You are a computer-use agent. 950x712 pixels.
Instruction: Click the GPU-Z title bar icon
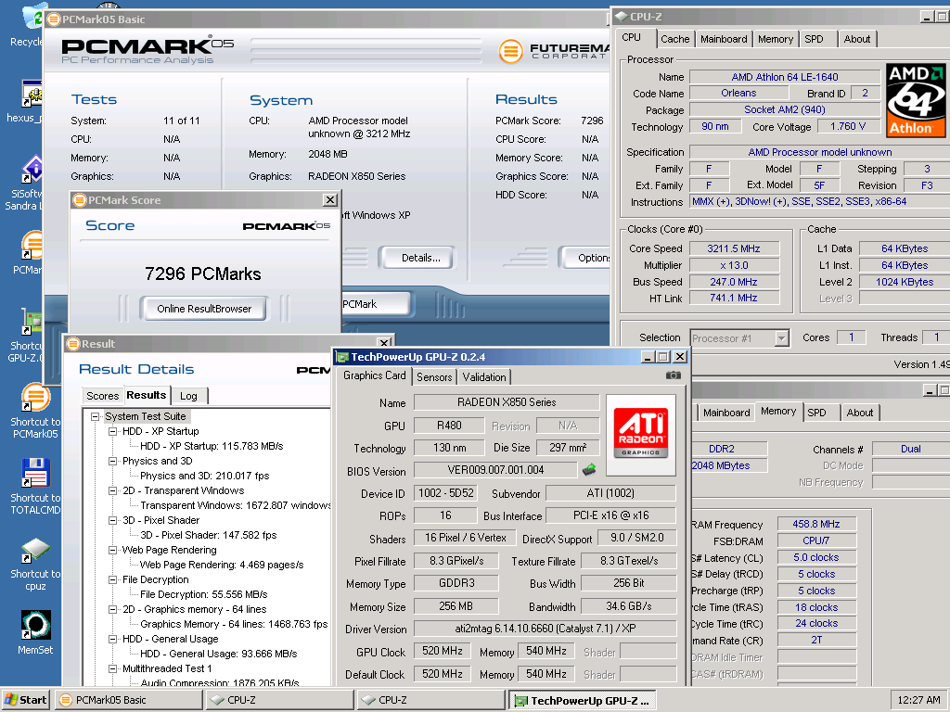pyautogui.click(x=342, y=357)
